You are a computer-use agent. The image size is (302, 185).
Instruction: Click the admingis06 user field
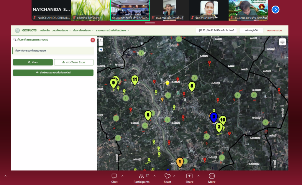coord(251,30)
